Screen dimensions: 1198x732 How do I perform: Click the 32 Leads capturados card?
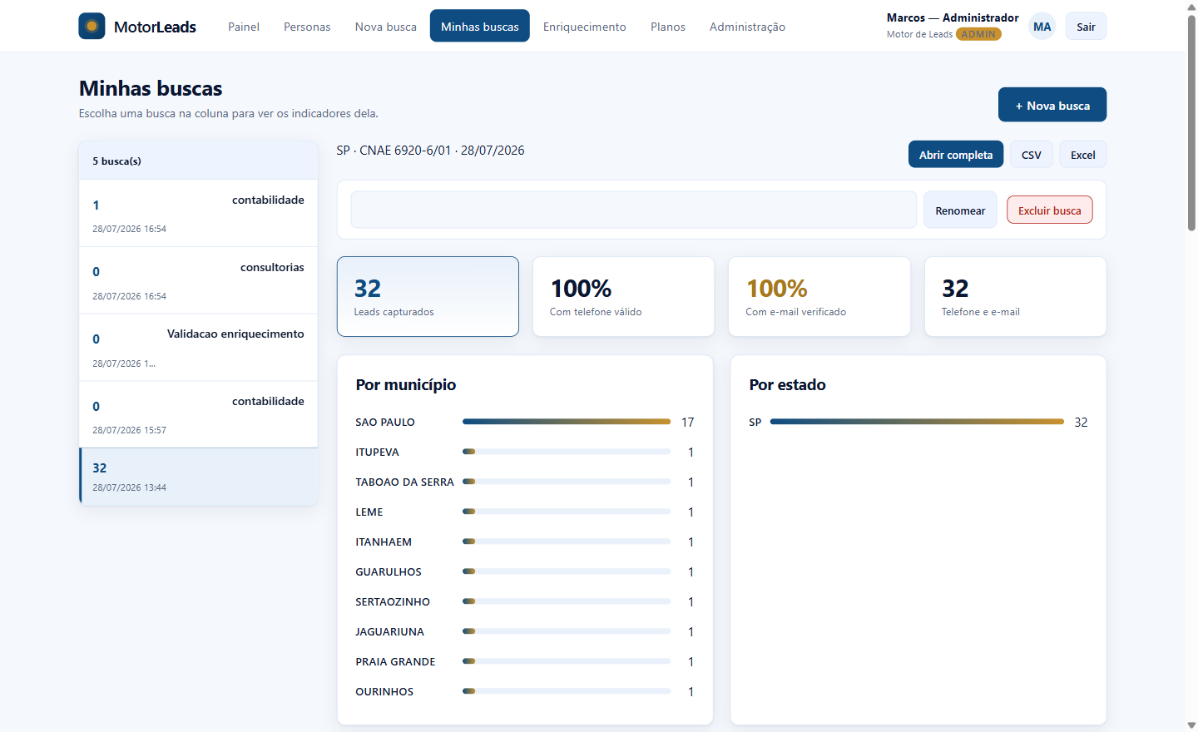(428, 296)
